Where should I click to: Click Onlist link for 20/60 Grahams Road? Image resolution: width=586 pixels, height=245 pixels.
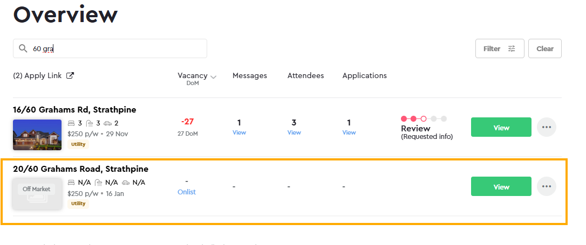coord(187,192)
